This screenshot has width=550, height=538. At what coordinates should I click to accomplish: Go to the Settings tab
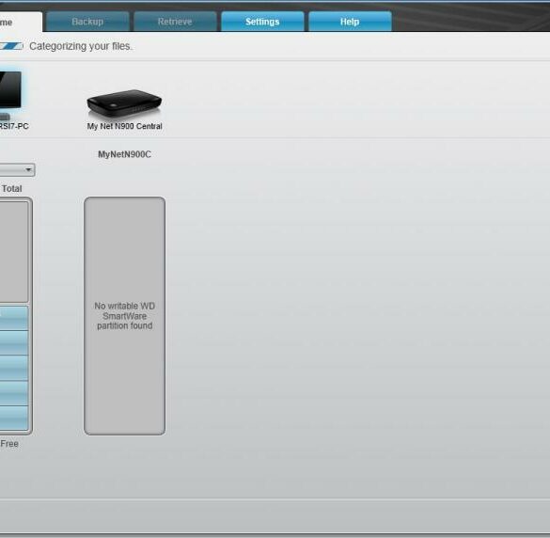point(262,22)
